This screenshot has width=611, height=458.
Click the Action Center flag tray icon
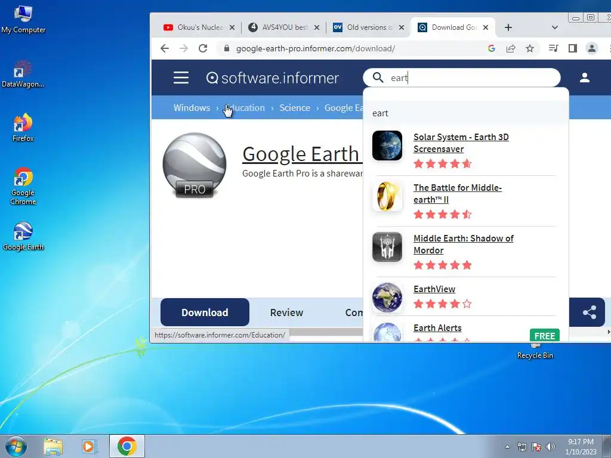tap(536, 447)
